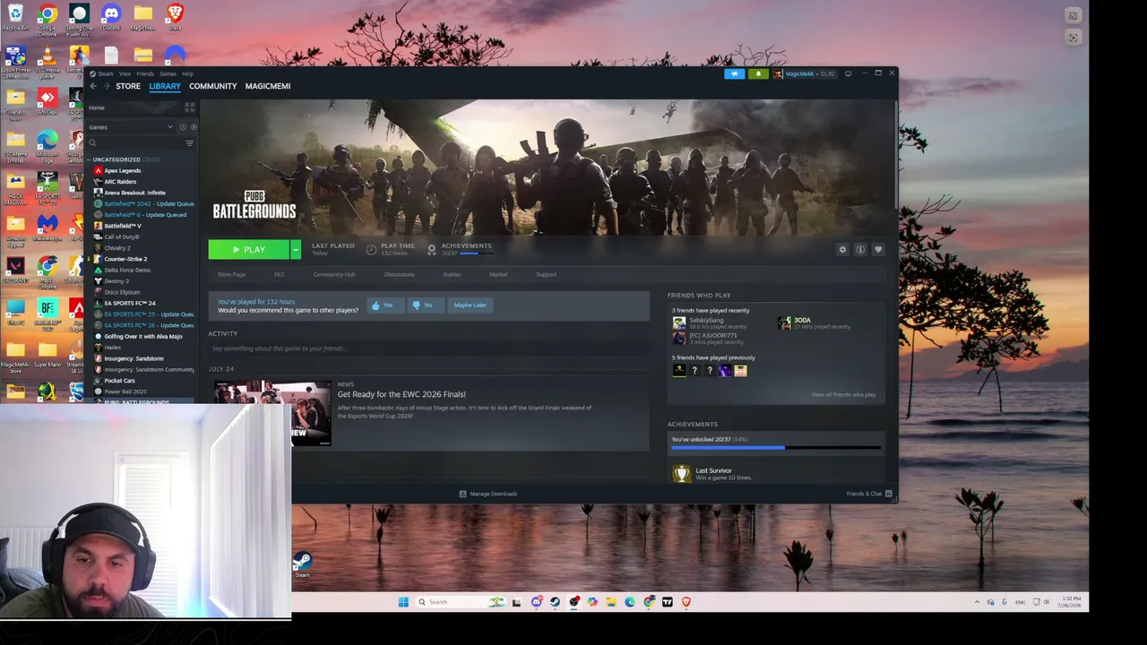This screenshot has width=1147, height=645.
Task: Click the Steam icon in taskbar
Action: [x=555, y=602]
